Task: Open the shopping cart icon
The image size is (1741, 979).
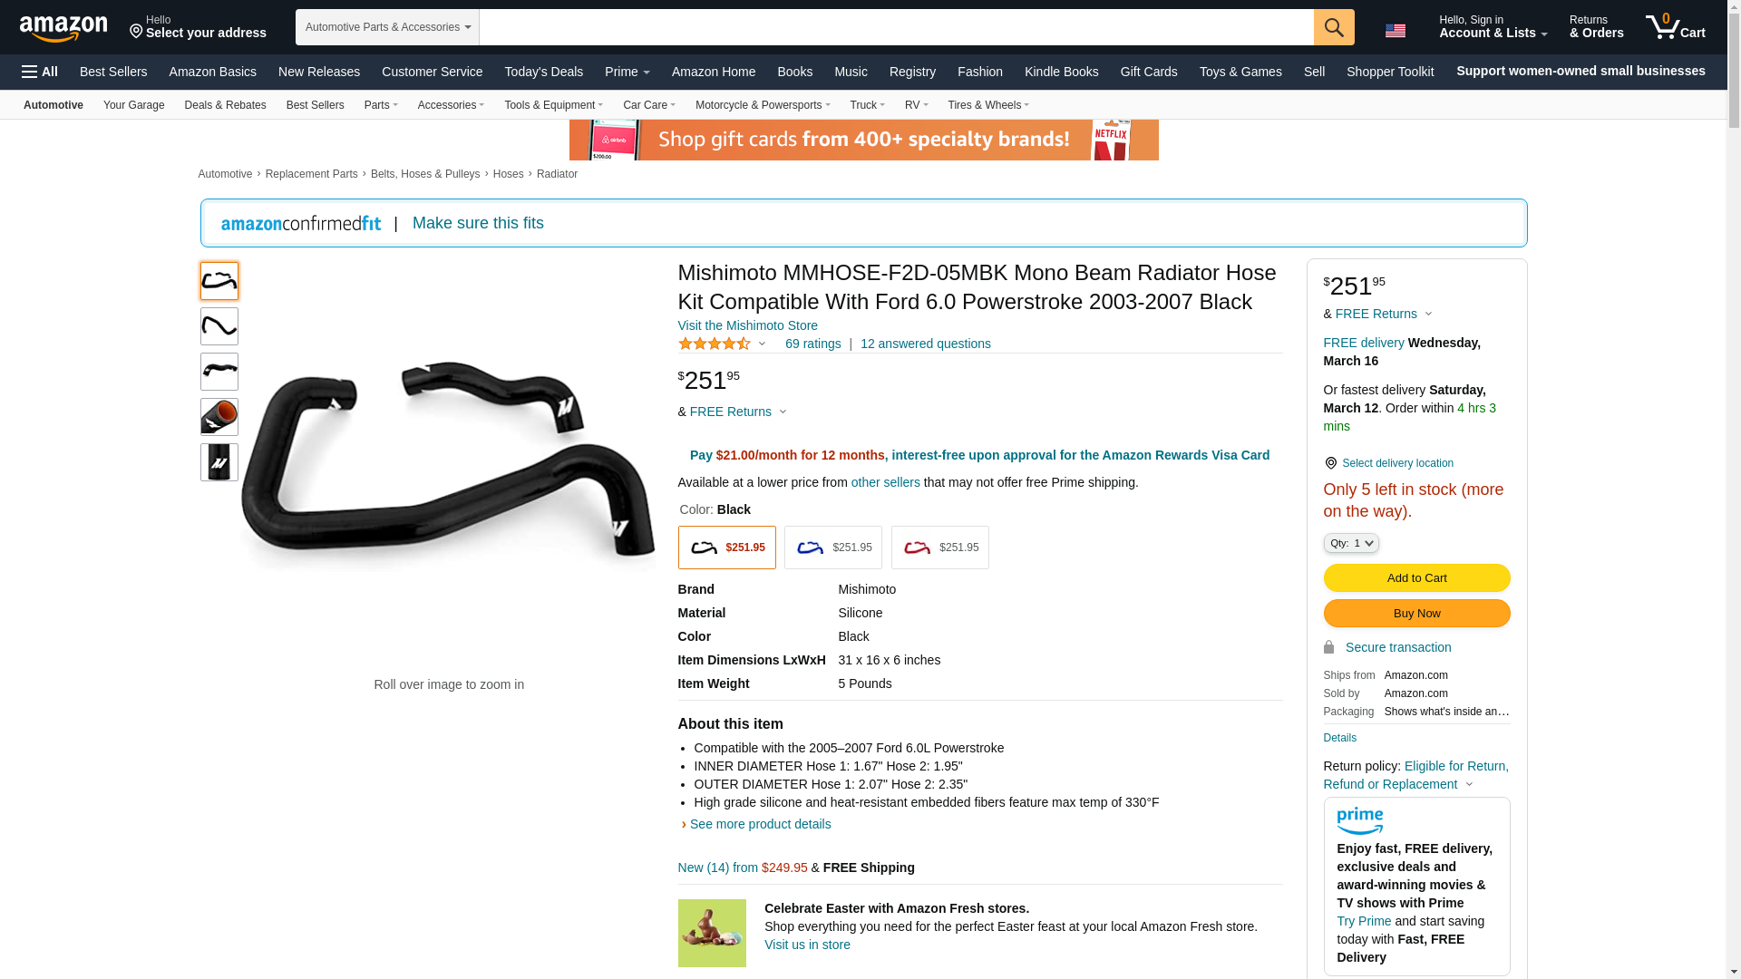Action: pyautogui.click(x=1676, y=27)
